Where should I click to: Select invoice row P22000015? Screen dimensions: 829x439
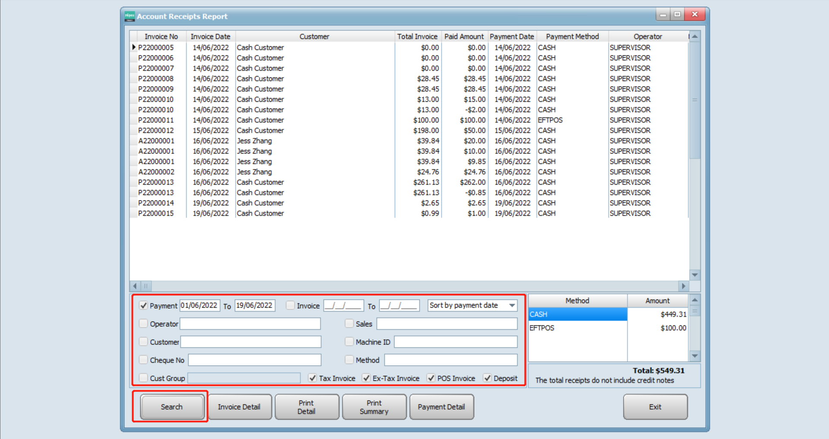408,213
